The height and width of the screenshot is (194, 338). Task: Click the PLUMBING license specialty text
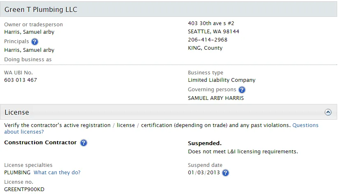[17, 173]
